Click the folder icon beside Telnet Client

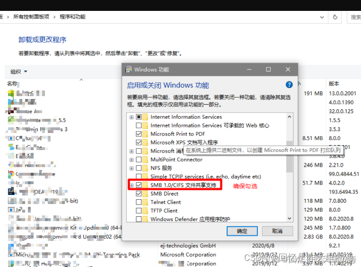click(x=145, y=202)
